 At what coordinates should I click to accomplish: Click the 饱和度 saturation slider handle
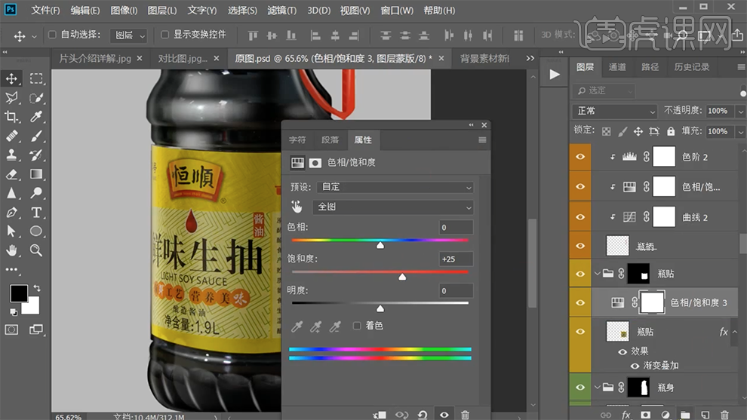click(402, 277)
